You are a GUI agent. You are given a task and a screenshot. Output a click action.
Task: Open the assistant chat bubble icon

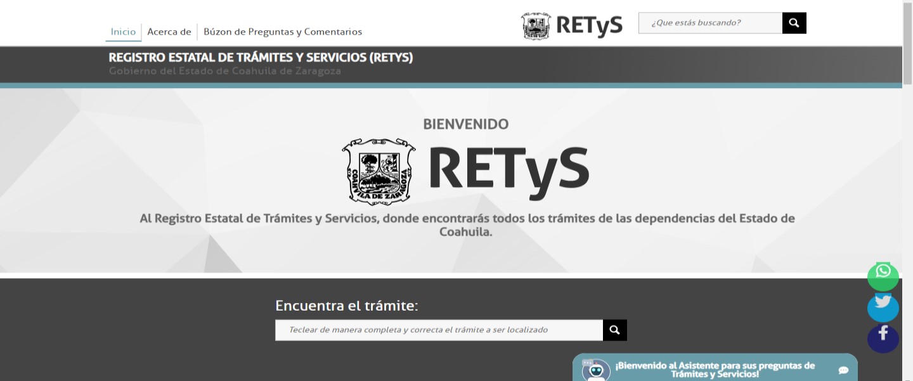pyautogui.click(x=843, y=370)
